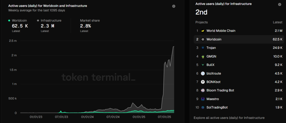Click the BONKbot project icon

tap(203, 82)
